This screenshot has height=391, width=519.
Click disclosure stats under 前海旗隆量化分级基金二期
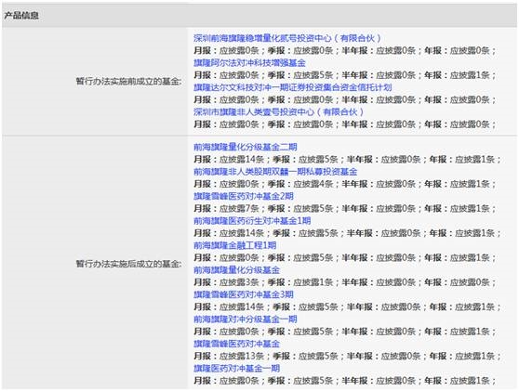tap(348, 160)
